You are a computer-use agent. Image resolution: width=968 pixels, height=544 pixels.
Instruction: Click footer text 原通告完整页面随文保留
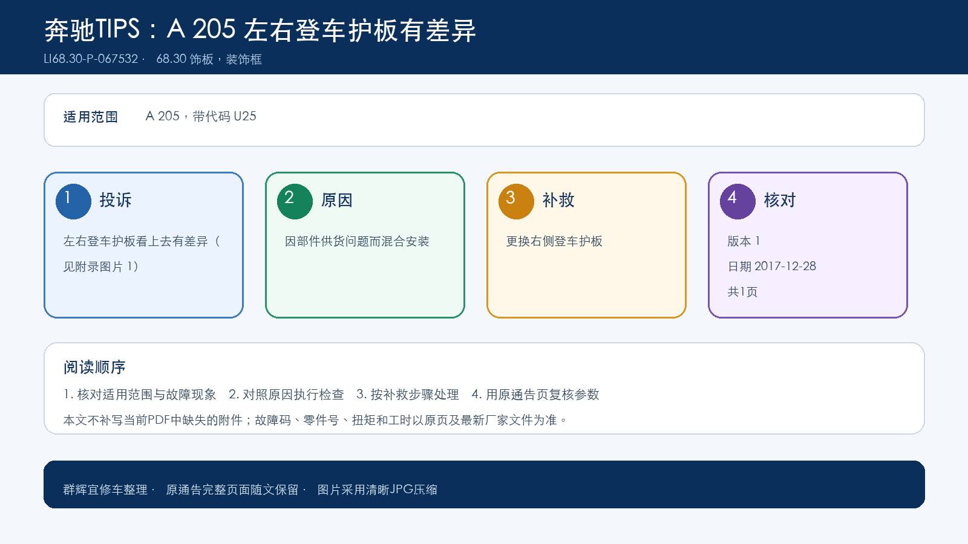click(232, 490)
